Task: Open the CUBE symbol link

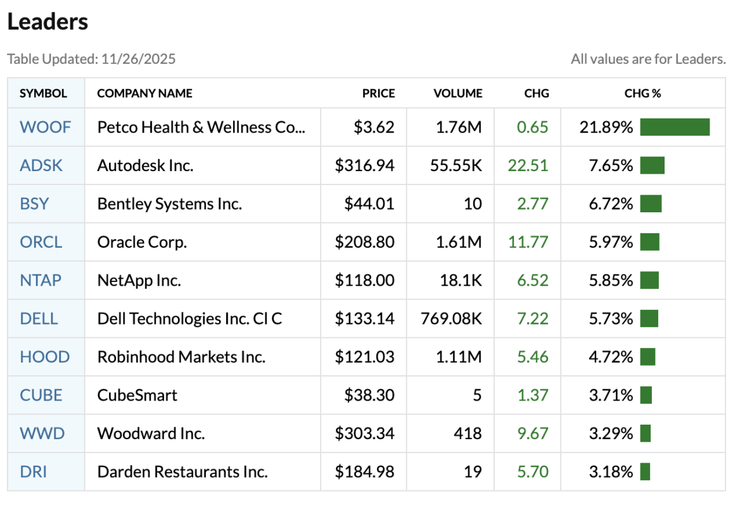Action: (x=41, y=395)
